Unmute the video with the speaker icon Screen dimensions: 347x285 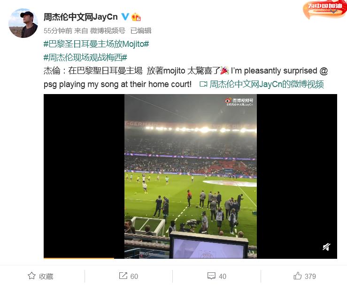(326, 247)
